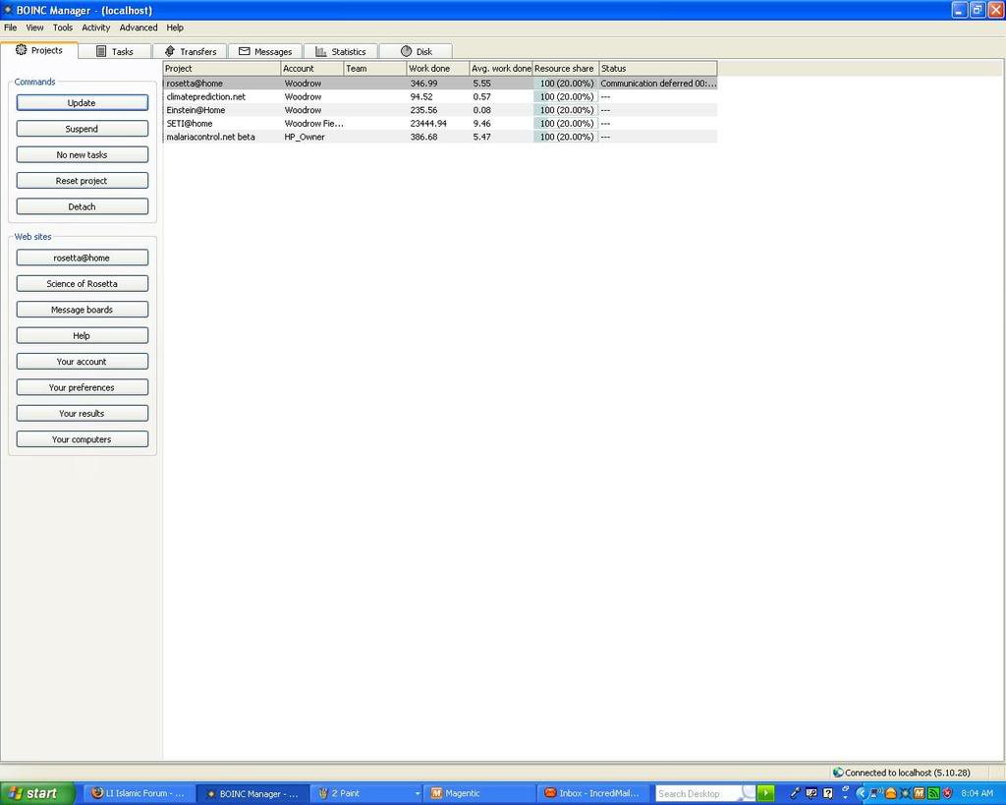This screenshot has width=1006, height=805.
Task: Sort by the Account column header
Action: click(311, 68)
